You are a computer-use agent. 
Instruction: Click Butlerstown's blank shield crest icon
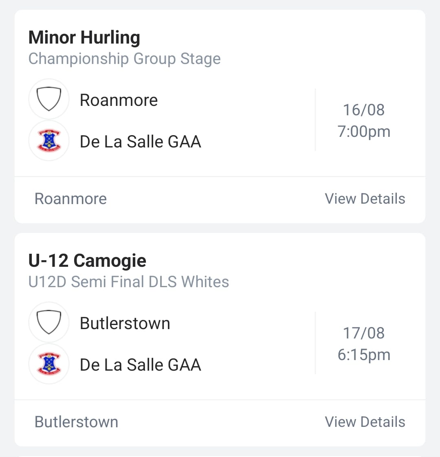(x=49, y=322)
